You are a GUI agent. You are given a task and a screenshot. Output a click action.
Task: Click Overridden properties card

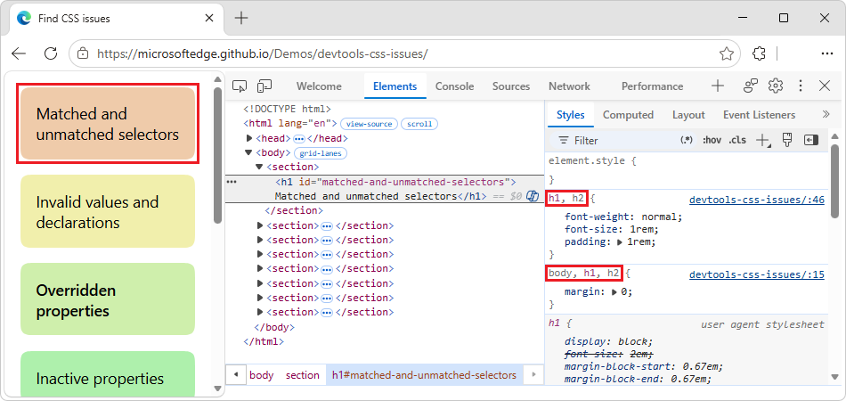pyautogui.click(x=108, y=299)
